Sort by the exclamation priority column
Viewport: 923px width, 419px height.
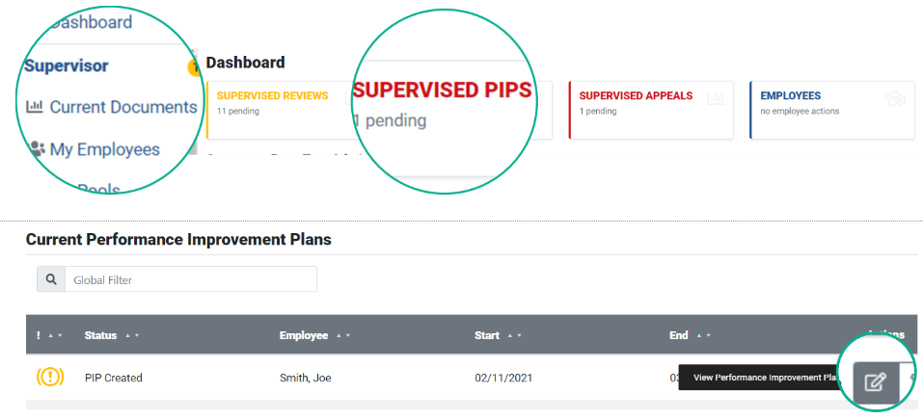coord(49,335)
